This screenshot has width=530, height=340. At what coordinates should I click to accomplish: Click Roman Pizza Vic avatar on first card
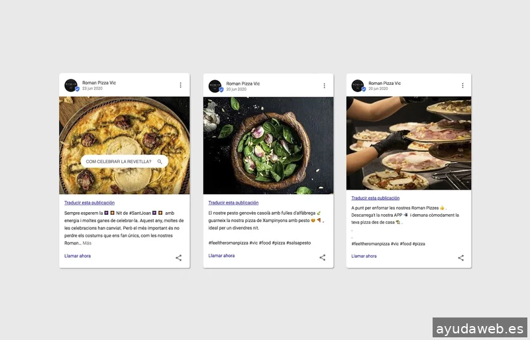(x=72, y=85)
